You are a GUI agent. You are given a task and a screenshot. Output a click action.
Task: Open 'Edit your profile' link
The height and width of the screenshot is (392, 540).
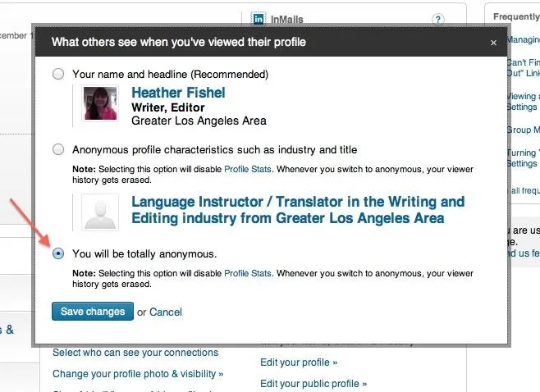299,362
